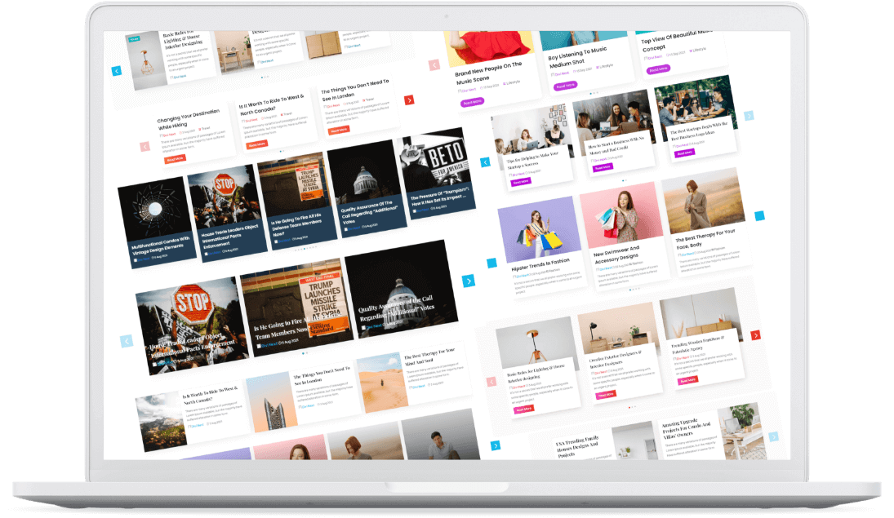
Task: Click Read More under How to Start a Business
Action: [x=603, y=167]
